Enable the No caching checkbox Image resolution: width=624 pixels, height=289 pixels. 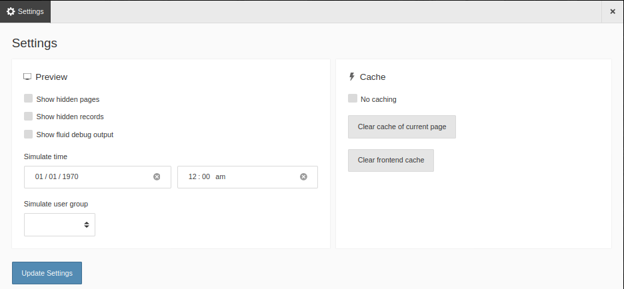tap(353, 98)
